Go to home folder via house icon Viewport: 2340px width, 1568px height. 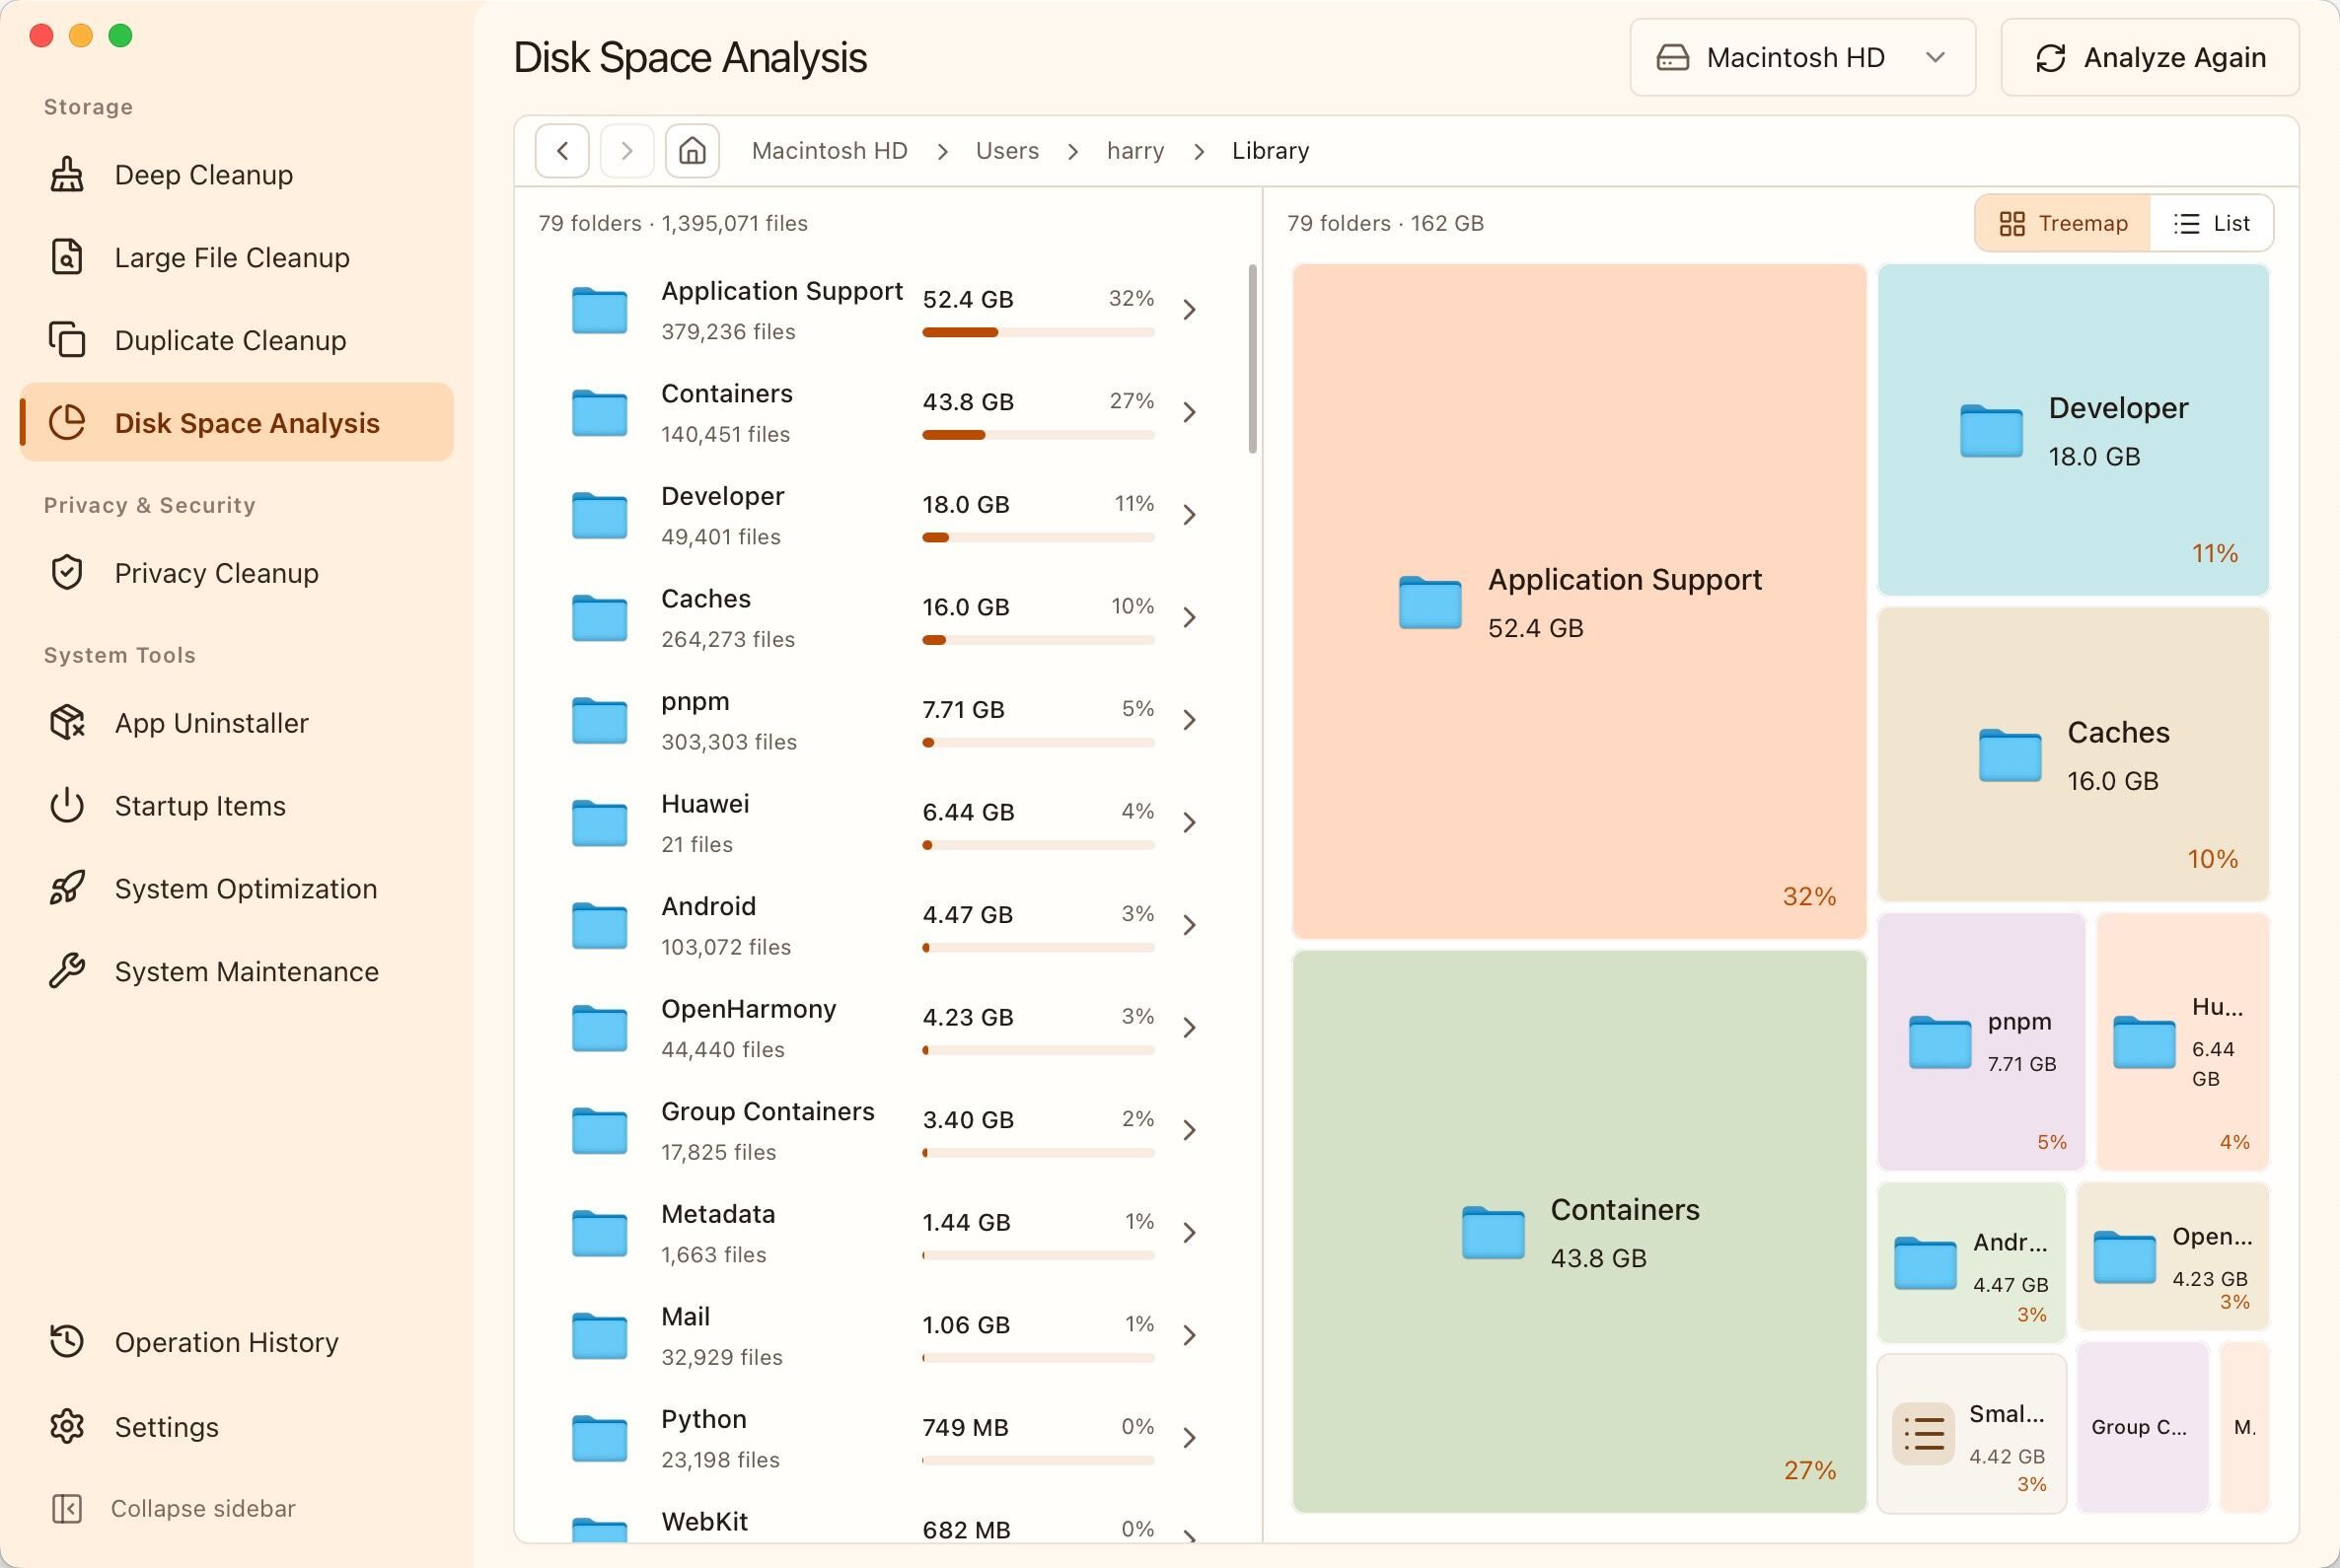coord(693,151)
